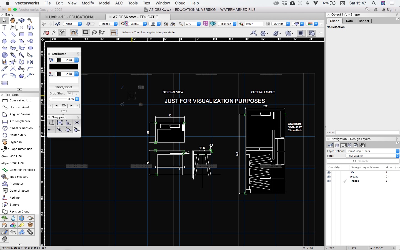Hide the 3D design layer
Image resolution: width=400 pixels, height=250 pixels.
329,172
